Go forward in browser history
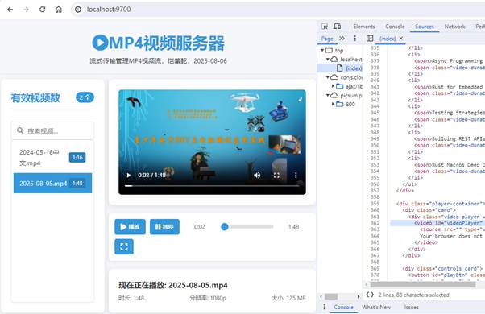 coord(26,10)
